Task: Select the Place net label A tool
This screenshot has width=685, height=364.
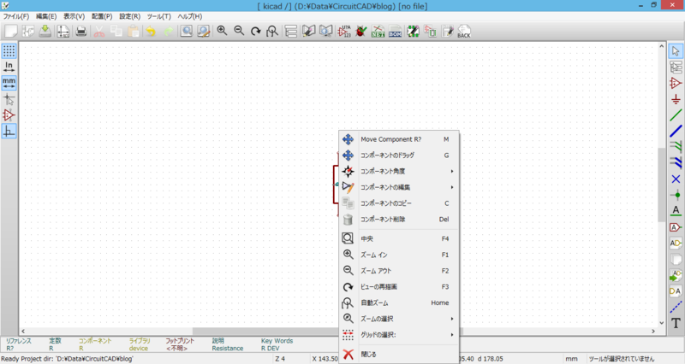Action: pos(676,211)
